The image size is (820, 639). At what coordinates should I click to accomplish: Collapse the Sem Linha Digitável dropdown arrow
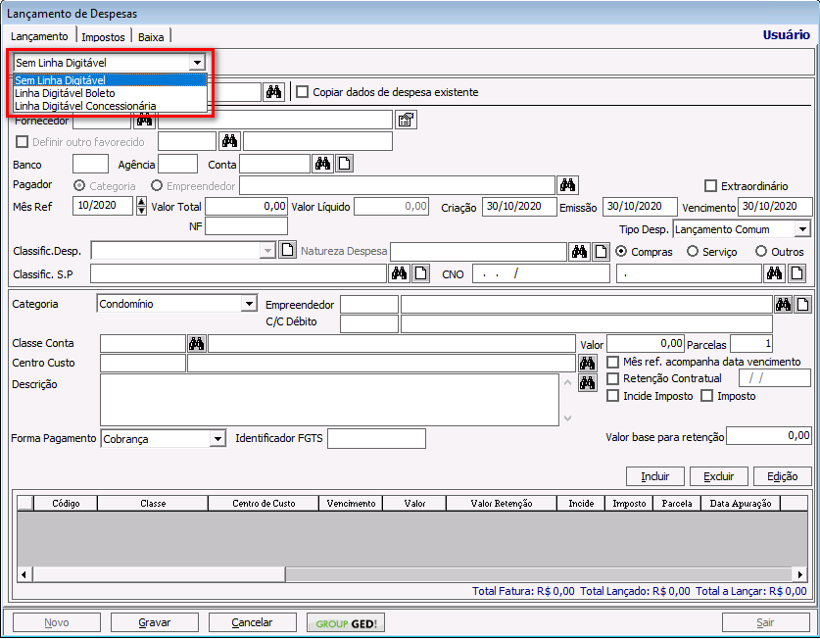click(197, 63)
